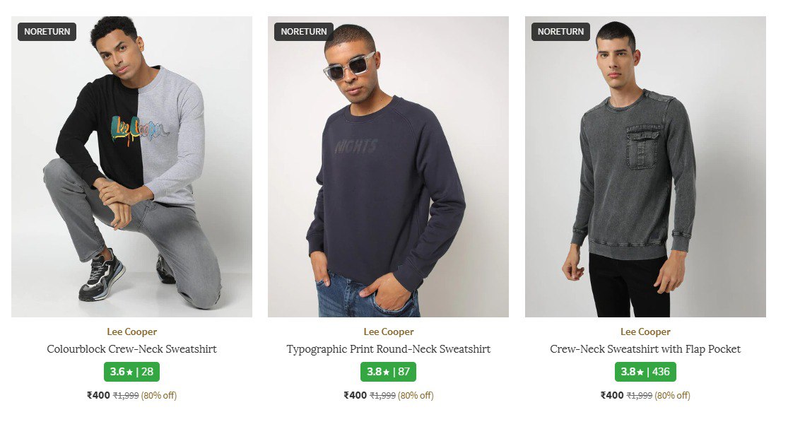Click ₹400 price of Flap Pocket sweatshirt
Screen dimensions: 788x446
pyautogui.click(x=612, y=395)
